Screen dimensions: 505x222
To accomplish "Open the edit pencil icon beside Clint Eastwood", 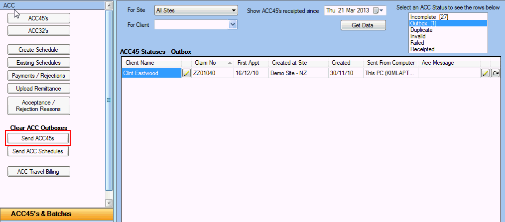I will [186, 73].
